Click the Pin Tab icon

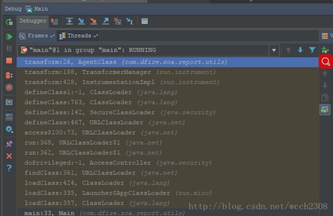pyautogui.click(x=9, y=144)
